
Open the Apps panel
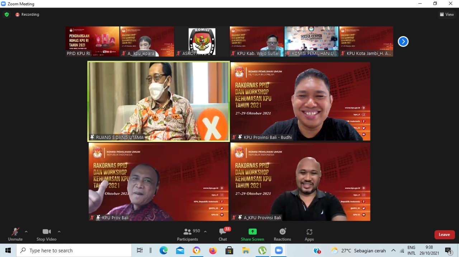pos(309,234)
